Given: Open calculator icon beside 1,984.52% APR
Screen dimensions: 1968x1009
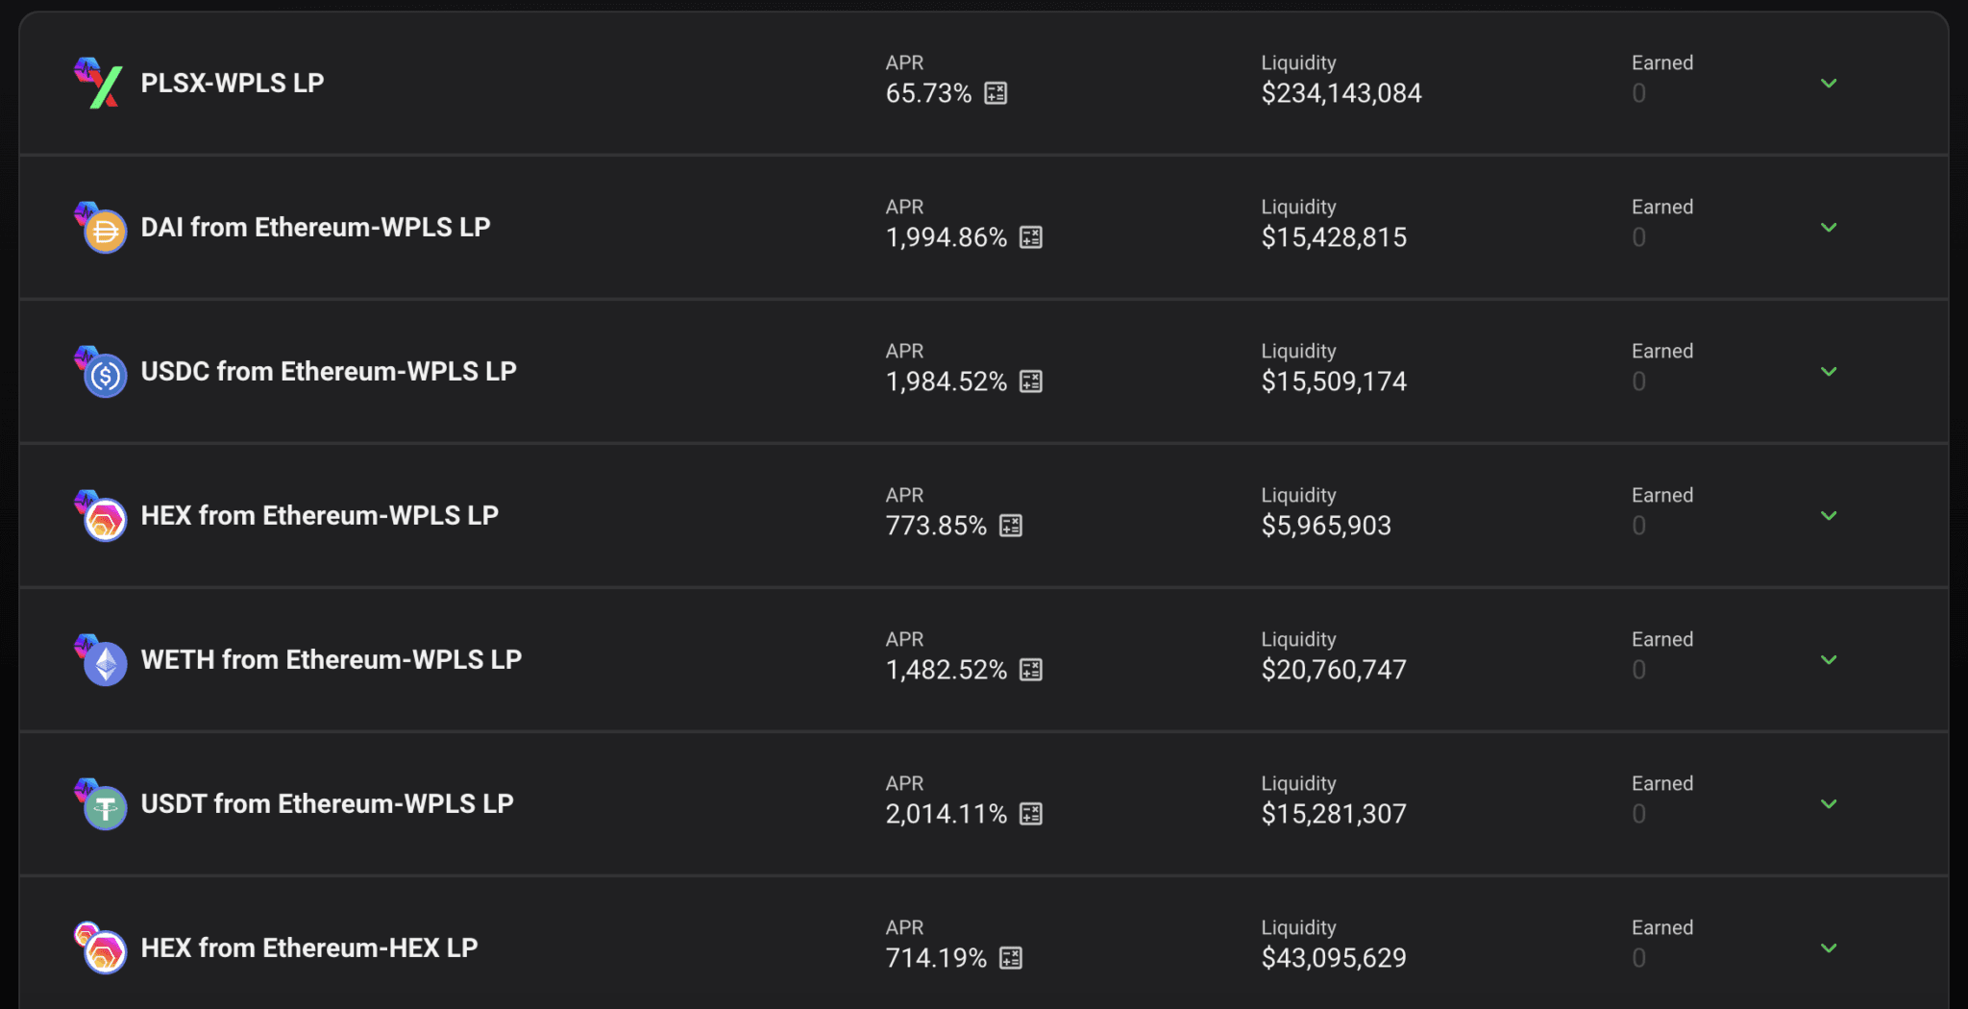Looking at the screenshot, I should pos(1031,381).
